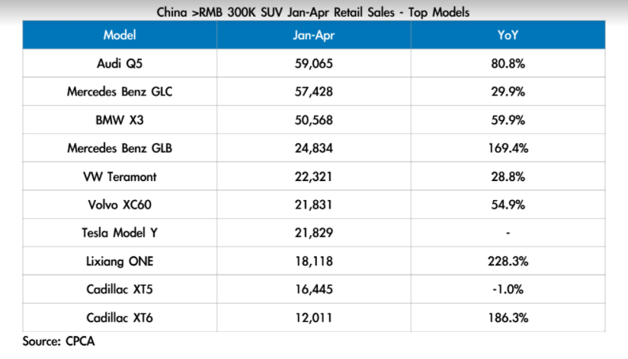This screenshot has width=628, height=359.
Task: Select the Audi Q5 model cell
Action: coord(119,64)
